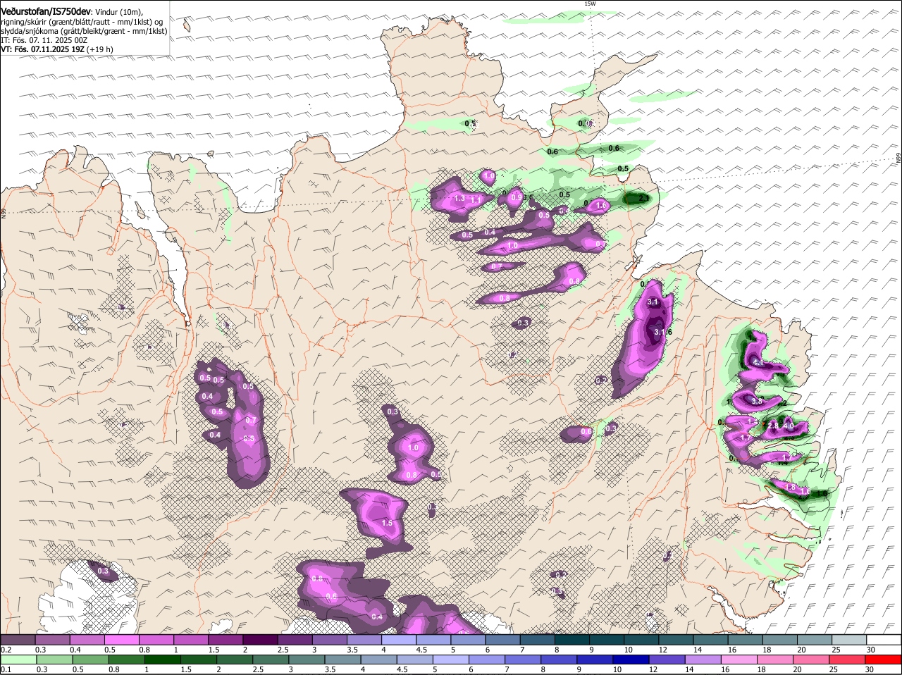
Task: Pick the dark green swatch between 1 and 1.5 in the lower legend
Action: (x=163, y=659)
